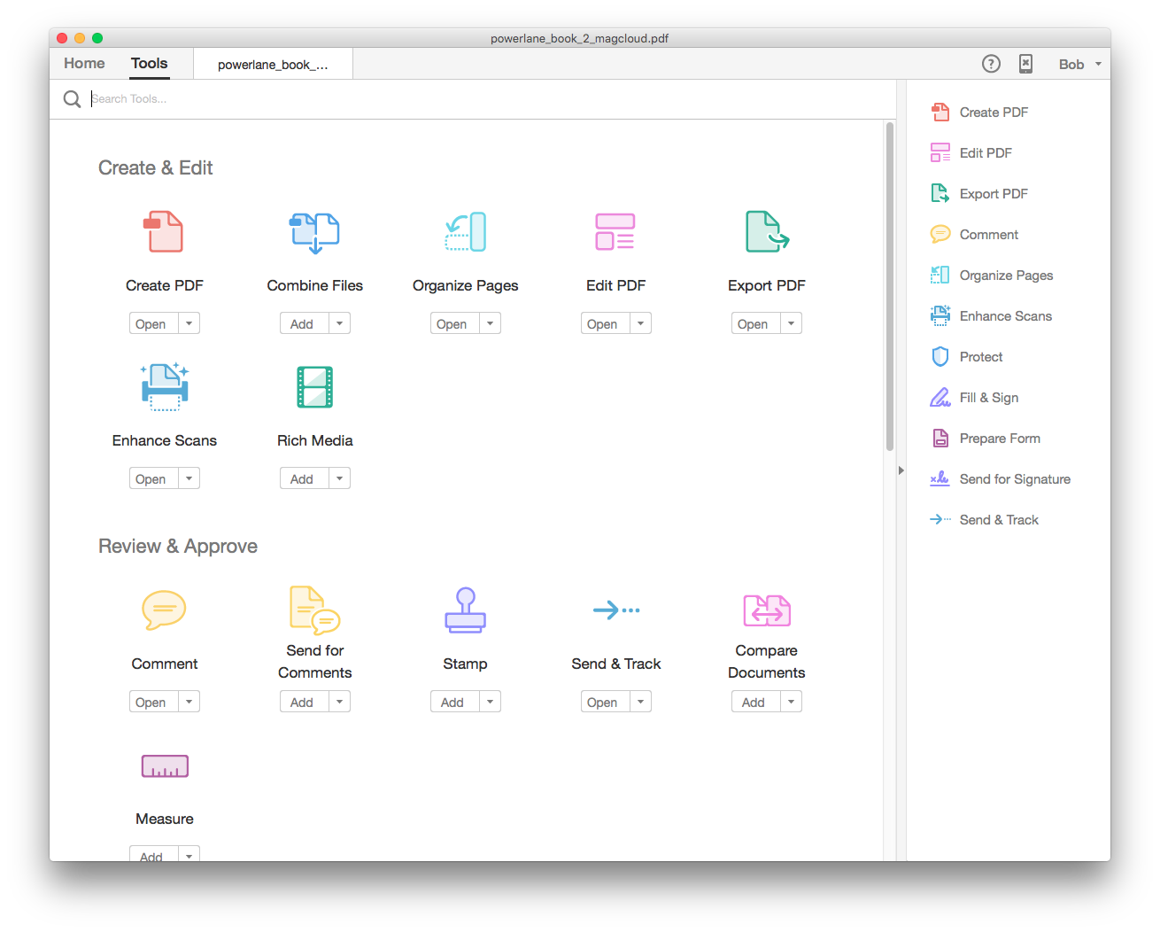Click the Combine Files tool icon
The width and height of the screenshot is (1160, 932).
click(x=315, y=232)
